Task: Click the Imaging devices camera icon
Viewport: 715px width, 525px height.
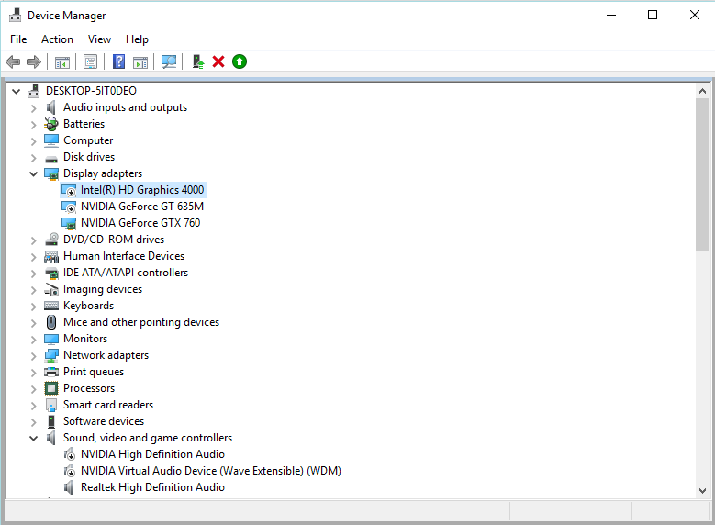Action: point(51,290)
